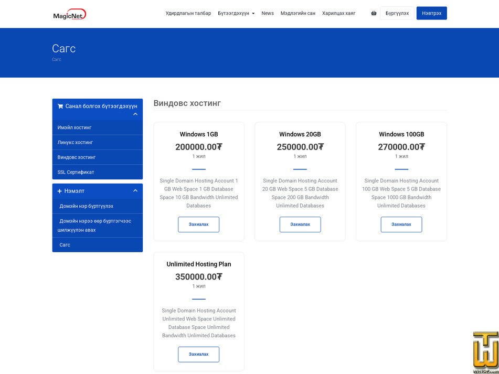
Task: Order the Windows 20GB plan
Action: [300, 225]
